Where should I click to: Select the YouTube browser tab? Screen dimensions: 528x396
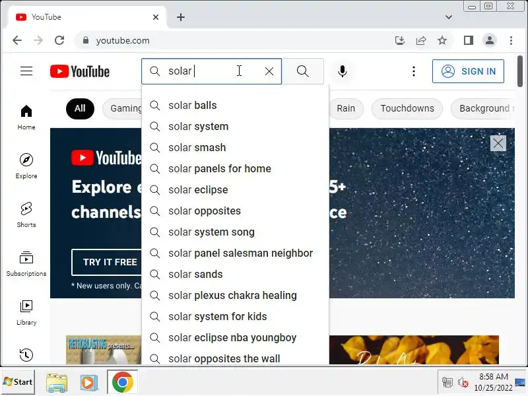click(x=86, y=17)
